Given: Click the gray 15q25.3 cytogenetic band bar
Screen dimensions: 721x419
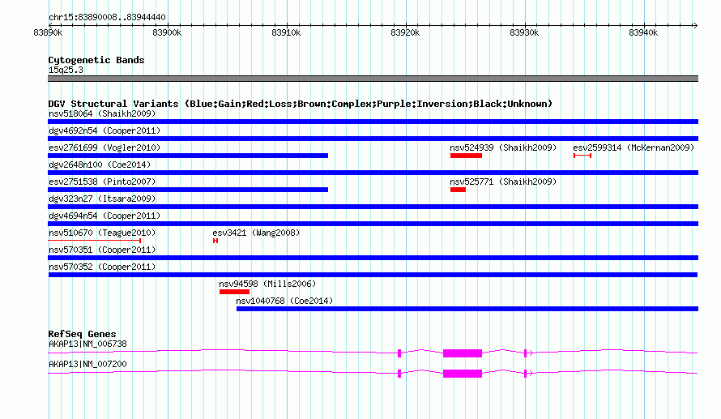Looking at the screenshot, I should click(x=373, y=79).
